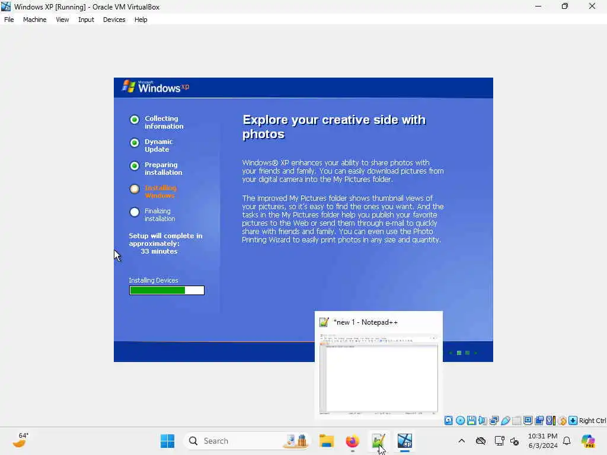Click the shared folders status icon
Screen dimensions: 607x455
516,421
